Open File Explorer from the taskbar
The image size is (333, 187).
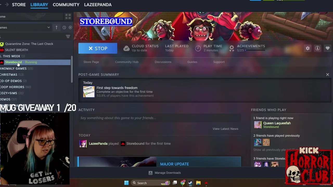click(198, 183)
